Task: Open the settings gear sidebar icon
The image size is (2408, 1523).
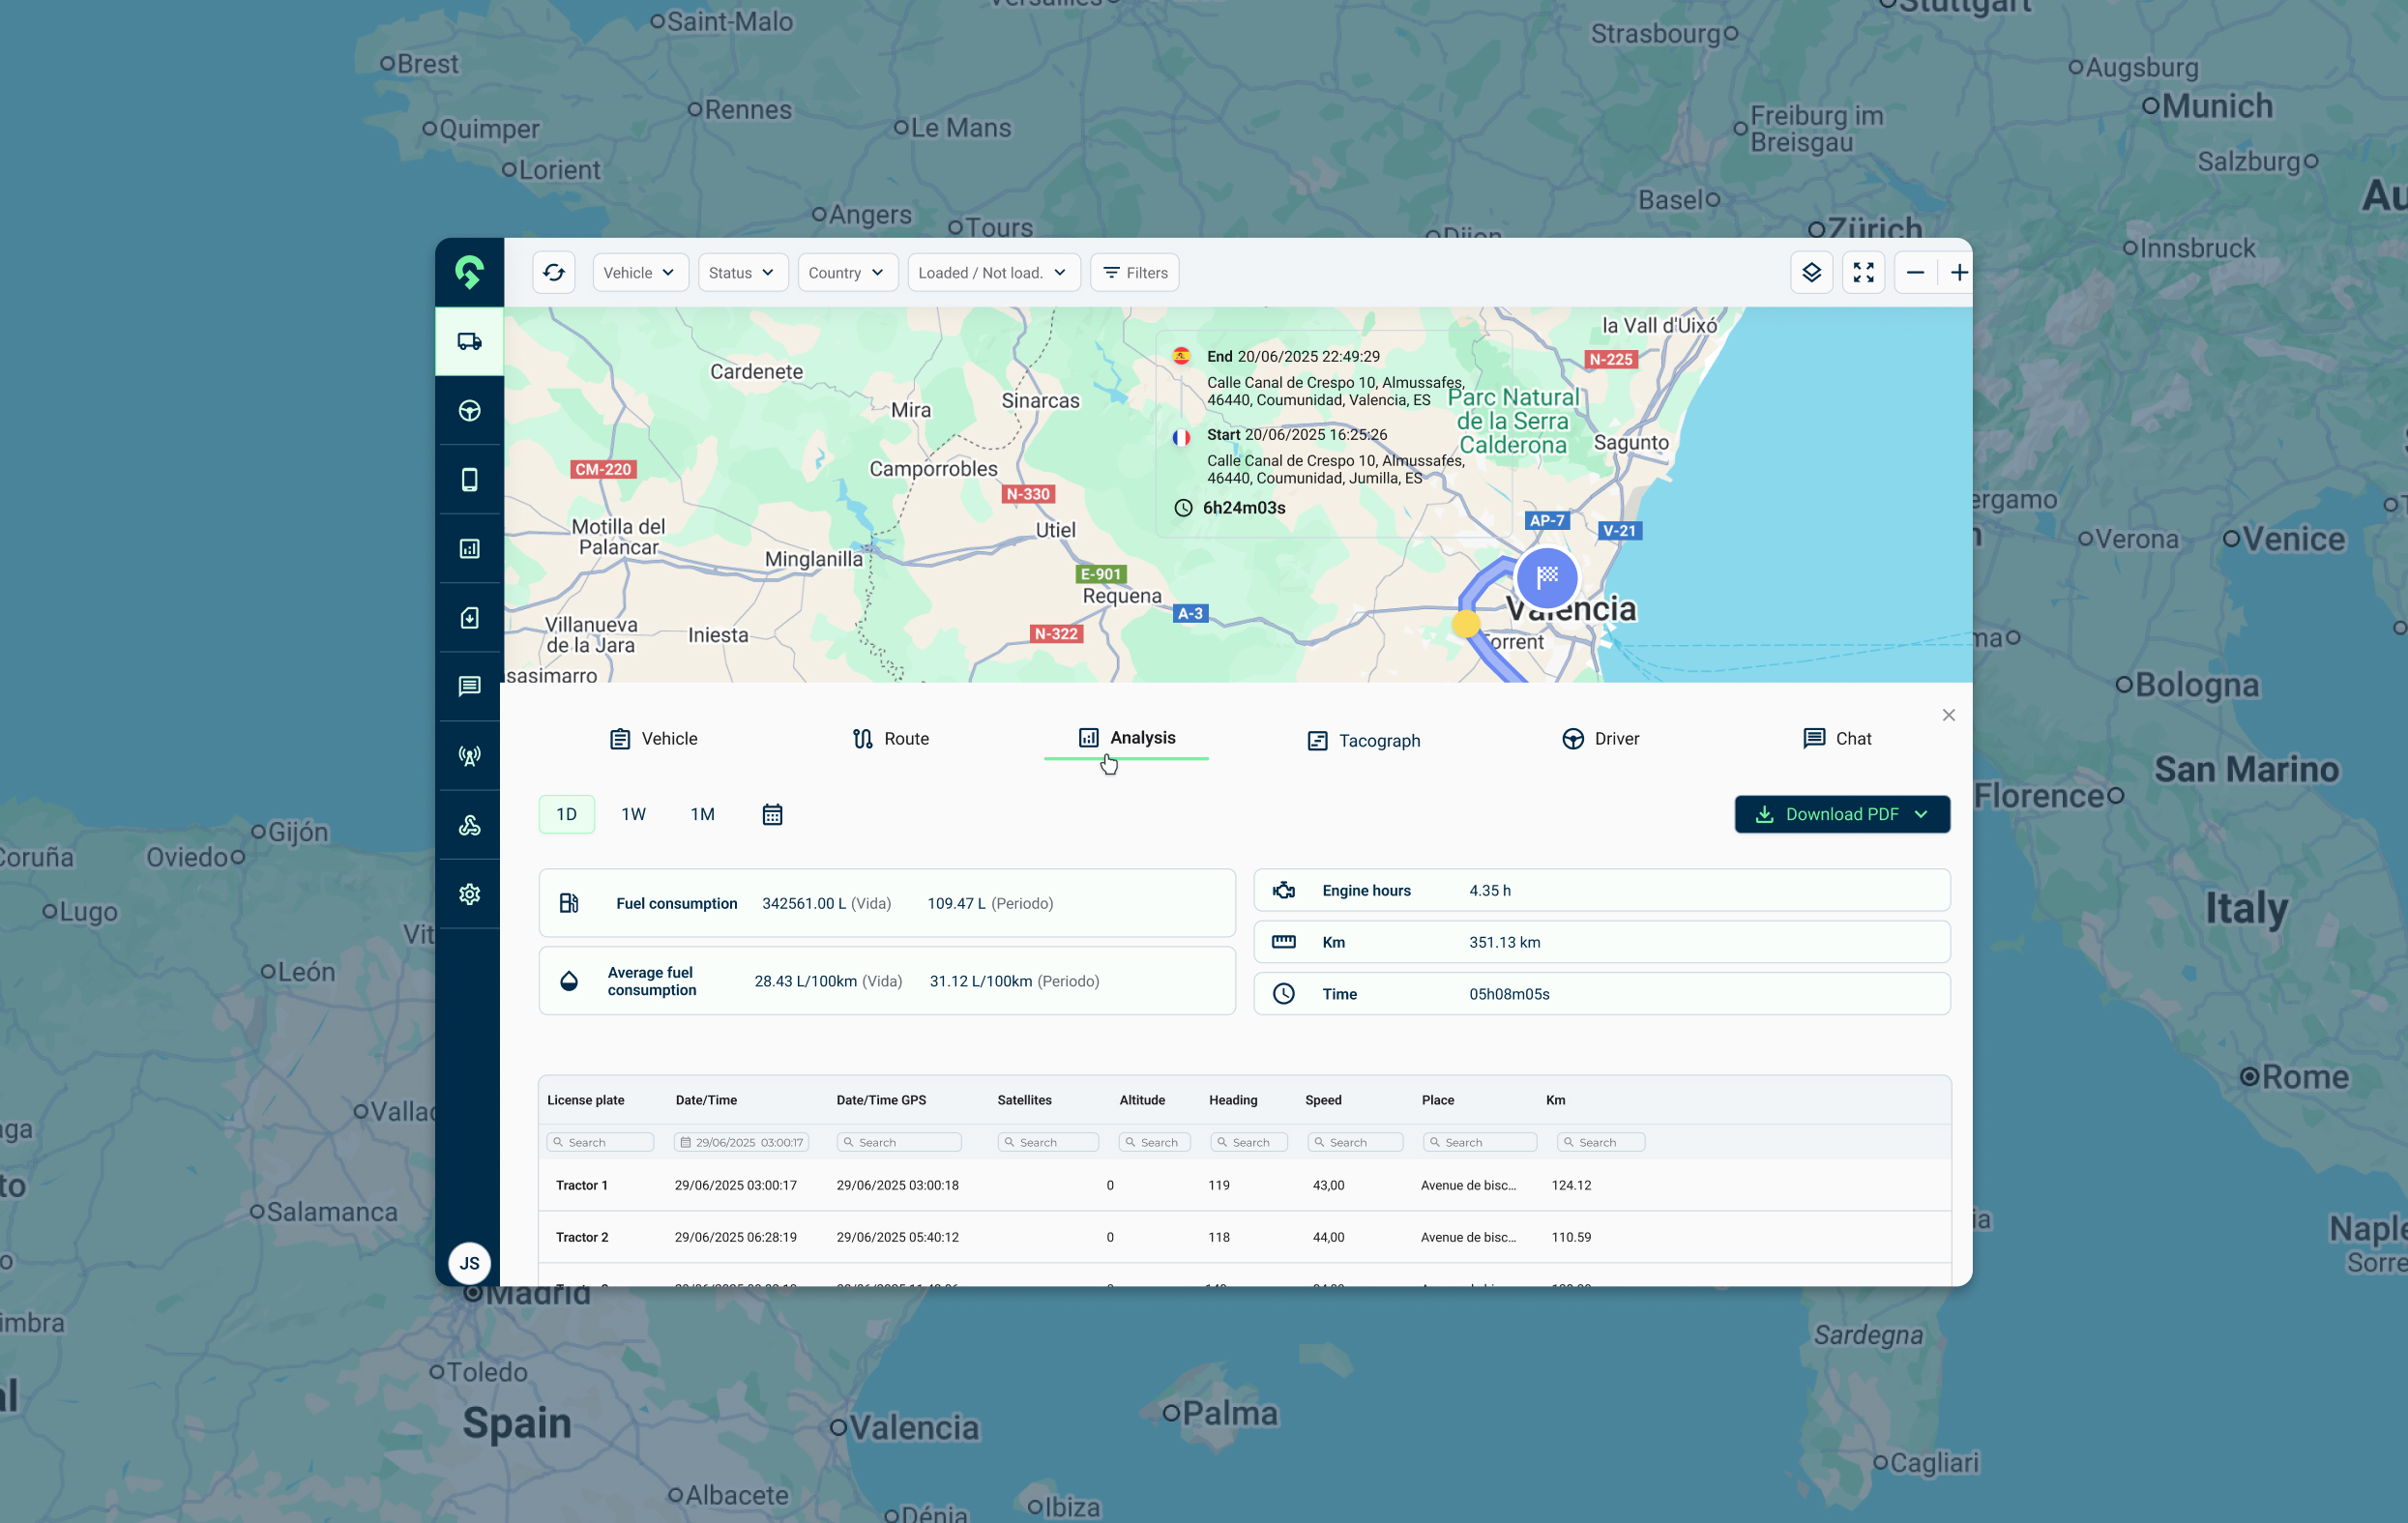Action: pyautogui.click(x=469, y=894)
